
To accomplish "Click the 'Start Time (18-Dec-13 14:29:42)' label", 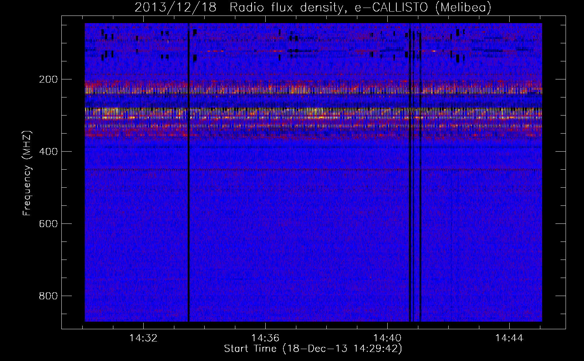I will click(313, 349).
